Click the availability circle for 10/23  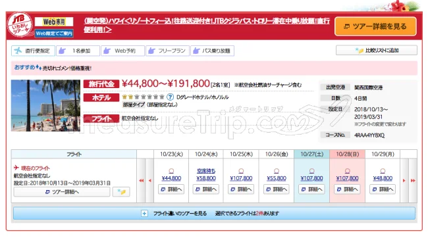click(171, 171)
